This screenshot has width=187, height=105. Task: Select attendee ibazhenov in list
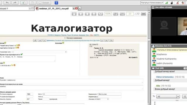[x=169, y=55]
